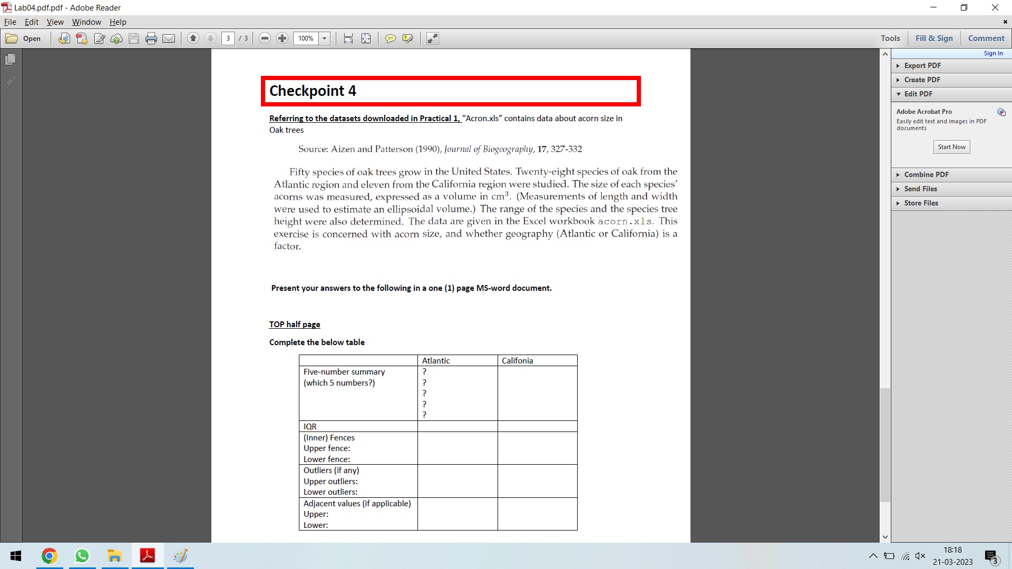This screenshot has height=569, width=1012.
Task: Click the Fit Page icon
Action: (x=366, y=38)
